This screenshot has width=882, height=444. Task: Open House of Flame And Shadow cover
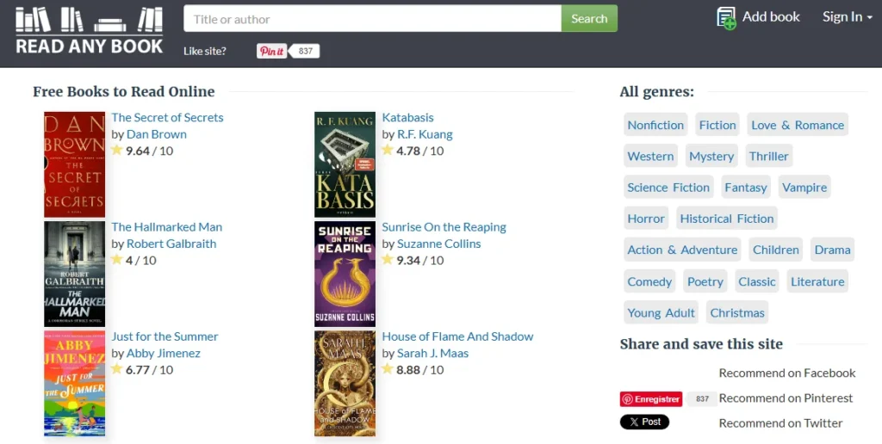[345, 383]
